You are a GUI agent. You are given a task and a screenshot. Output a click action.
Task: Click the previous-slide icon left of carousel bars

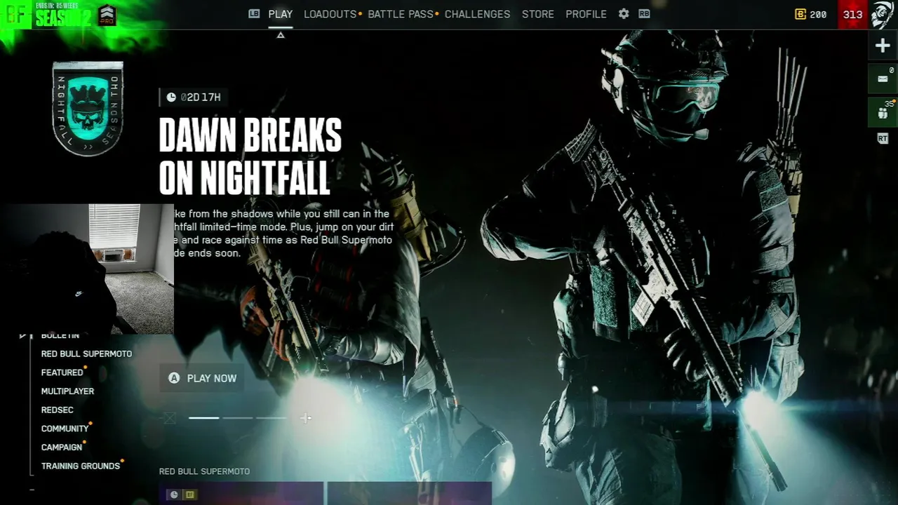click(x=169, y=418)
